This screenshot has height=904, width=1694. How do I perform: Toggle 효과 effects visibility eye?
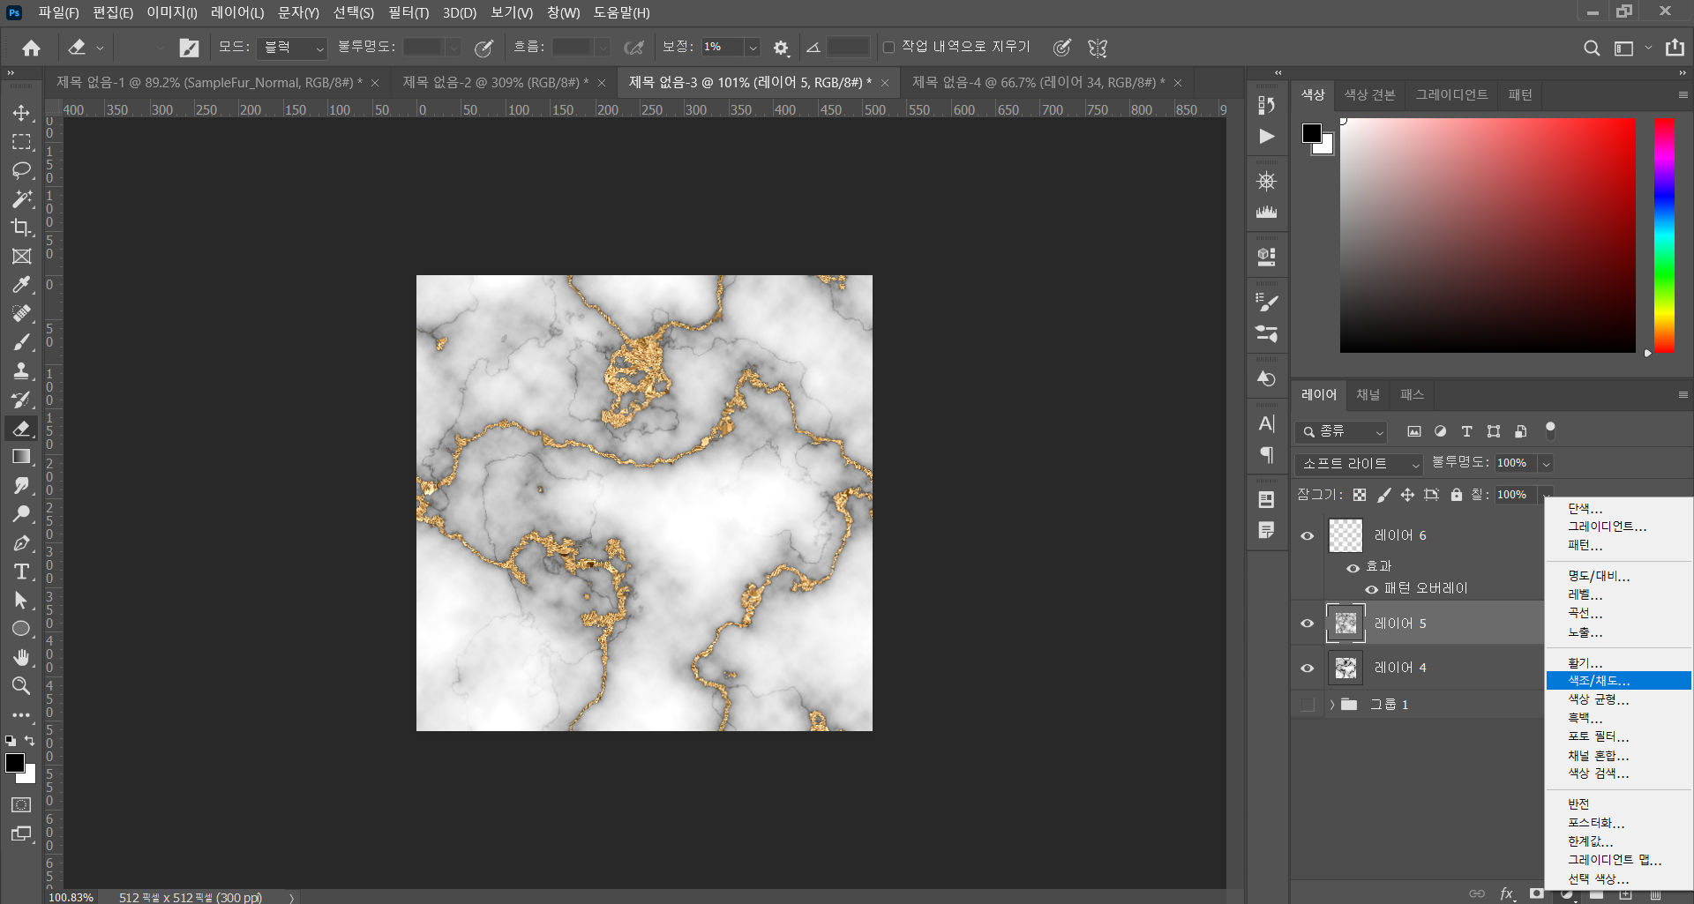[x=1353, y=568]
